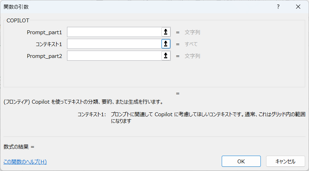Collapse dialog using Prompt_part1 range selector icon
The image size is (309, 171).
tap(166, 32)
